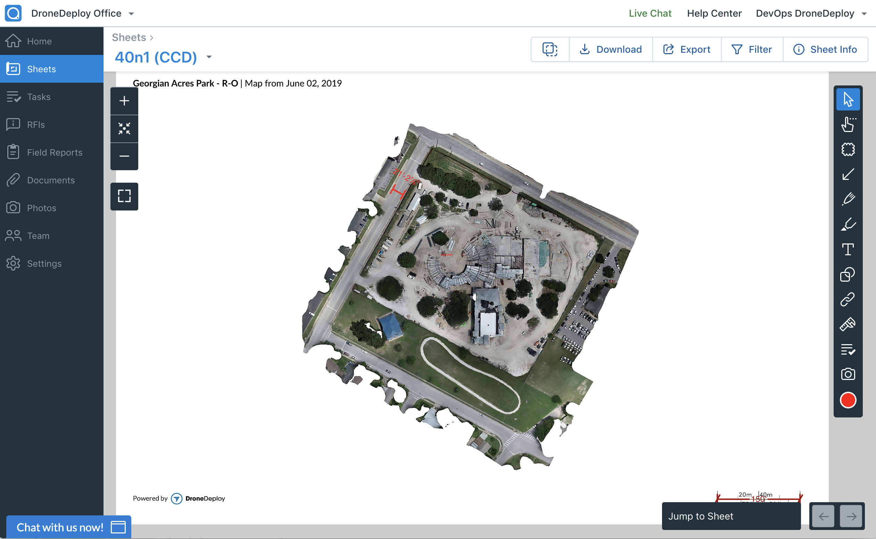Screen dimensions: 876x539
Task: Select the ruler measurement tool
Action: pyautogui.click(x=848, y=324)
